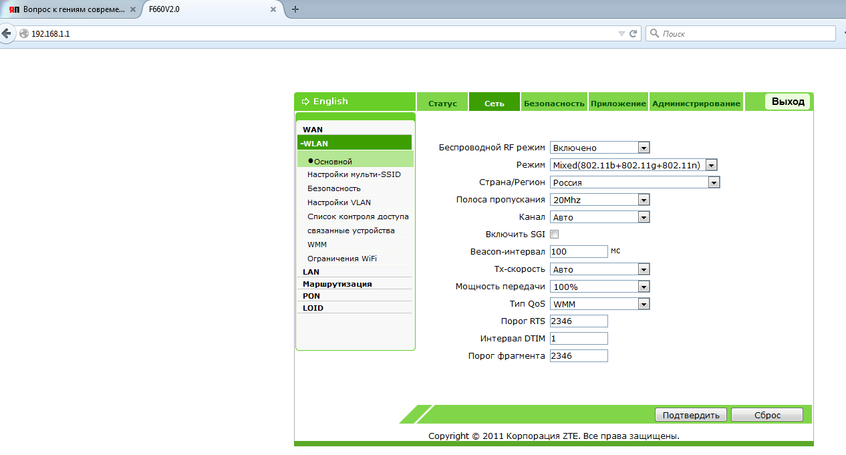
Task: Click the Выход logout button
Action: (x=788, y=102)
